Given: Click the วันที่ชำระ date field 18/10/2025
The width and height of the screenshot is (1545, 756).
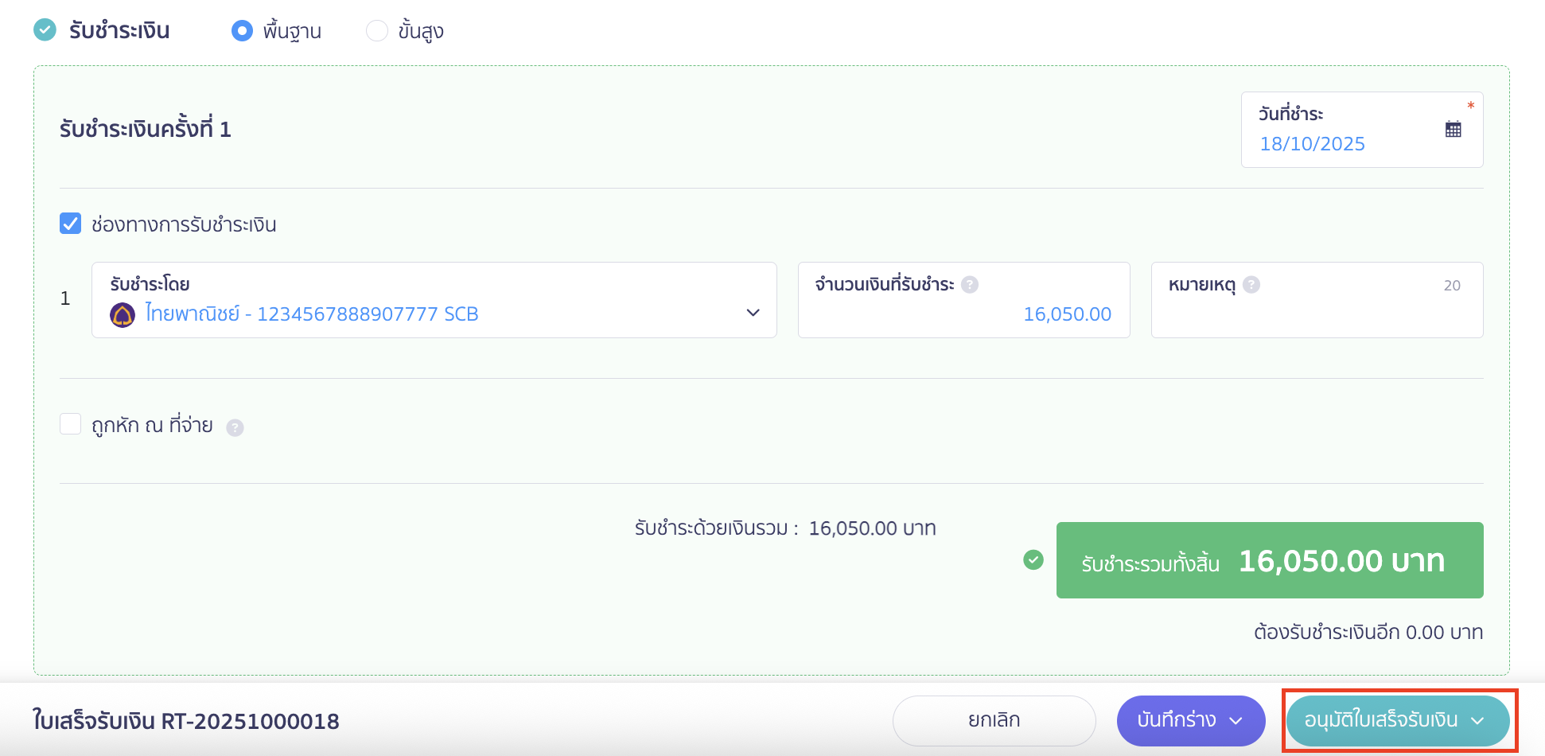Looking at the screenshot, I should 1313,144.
